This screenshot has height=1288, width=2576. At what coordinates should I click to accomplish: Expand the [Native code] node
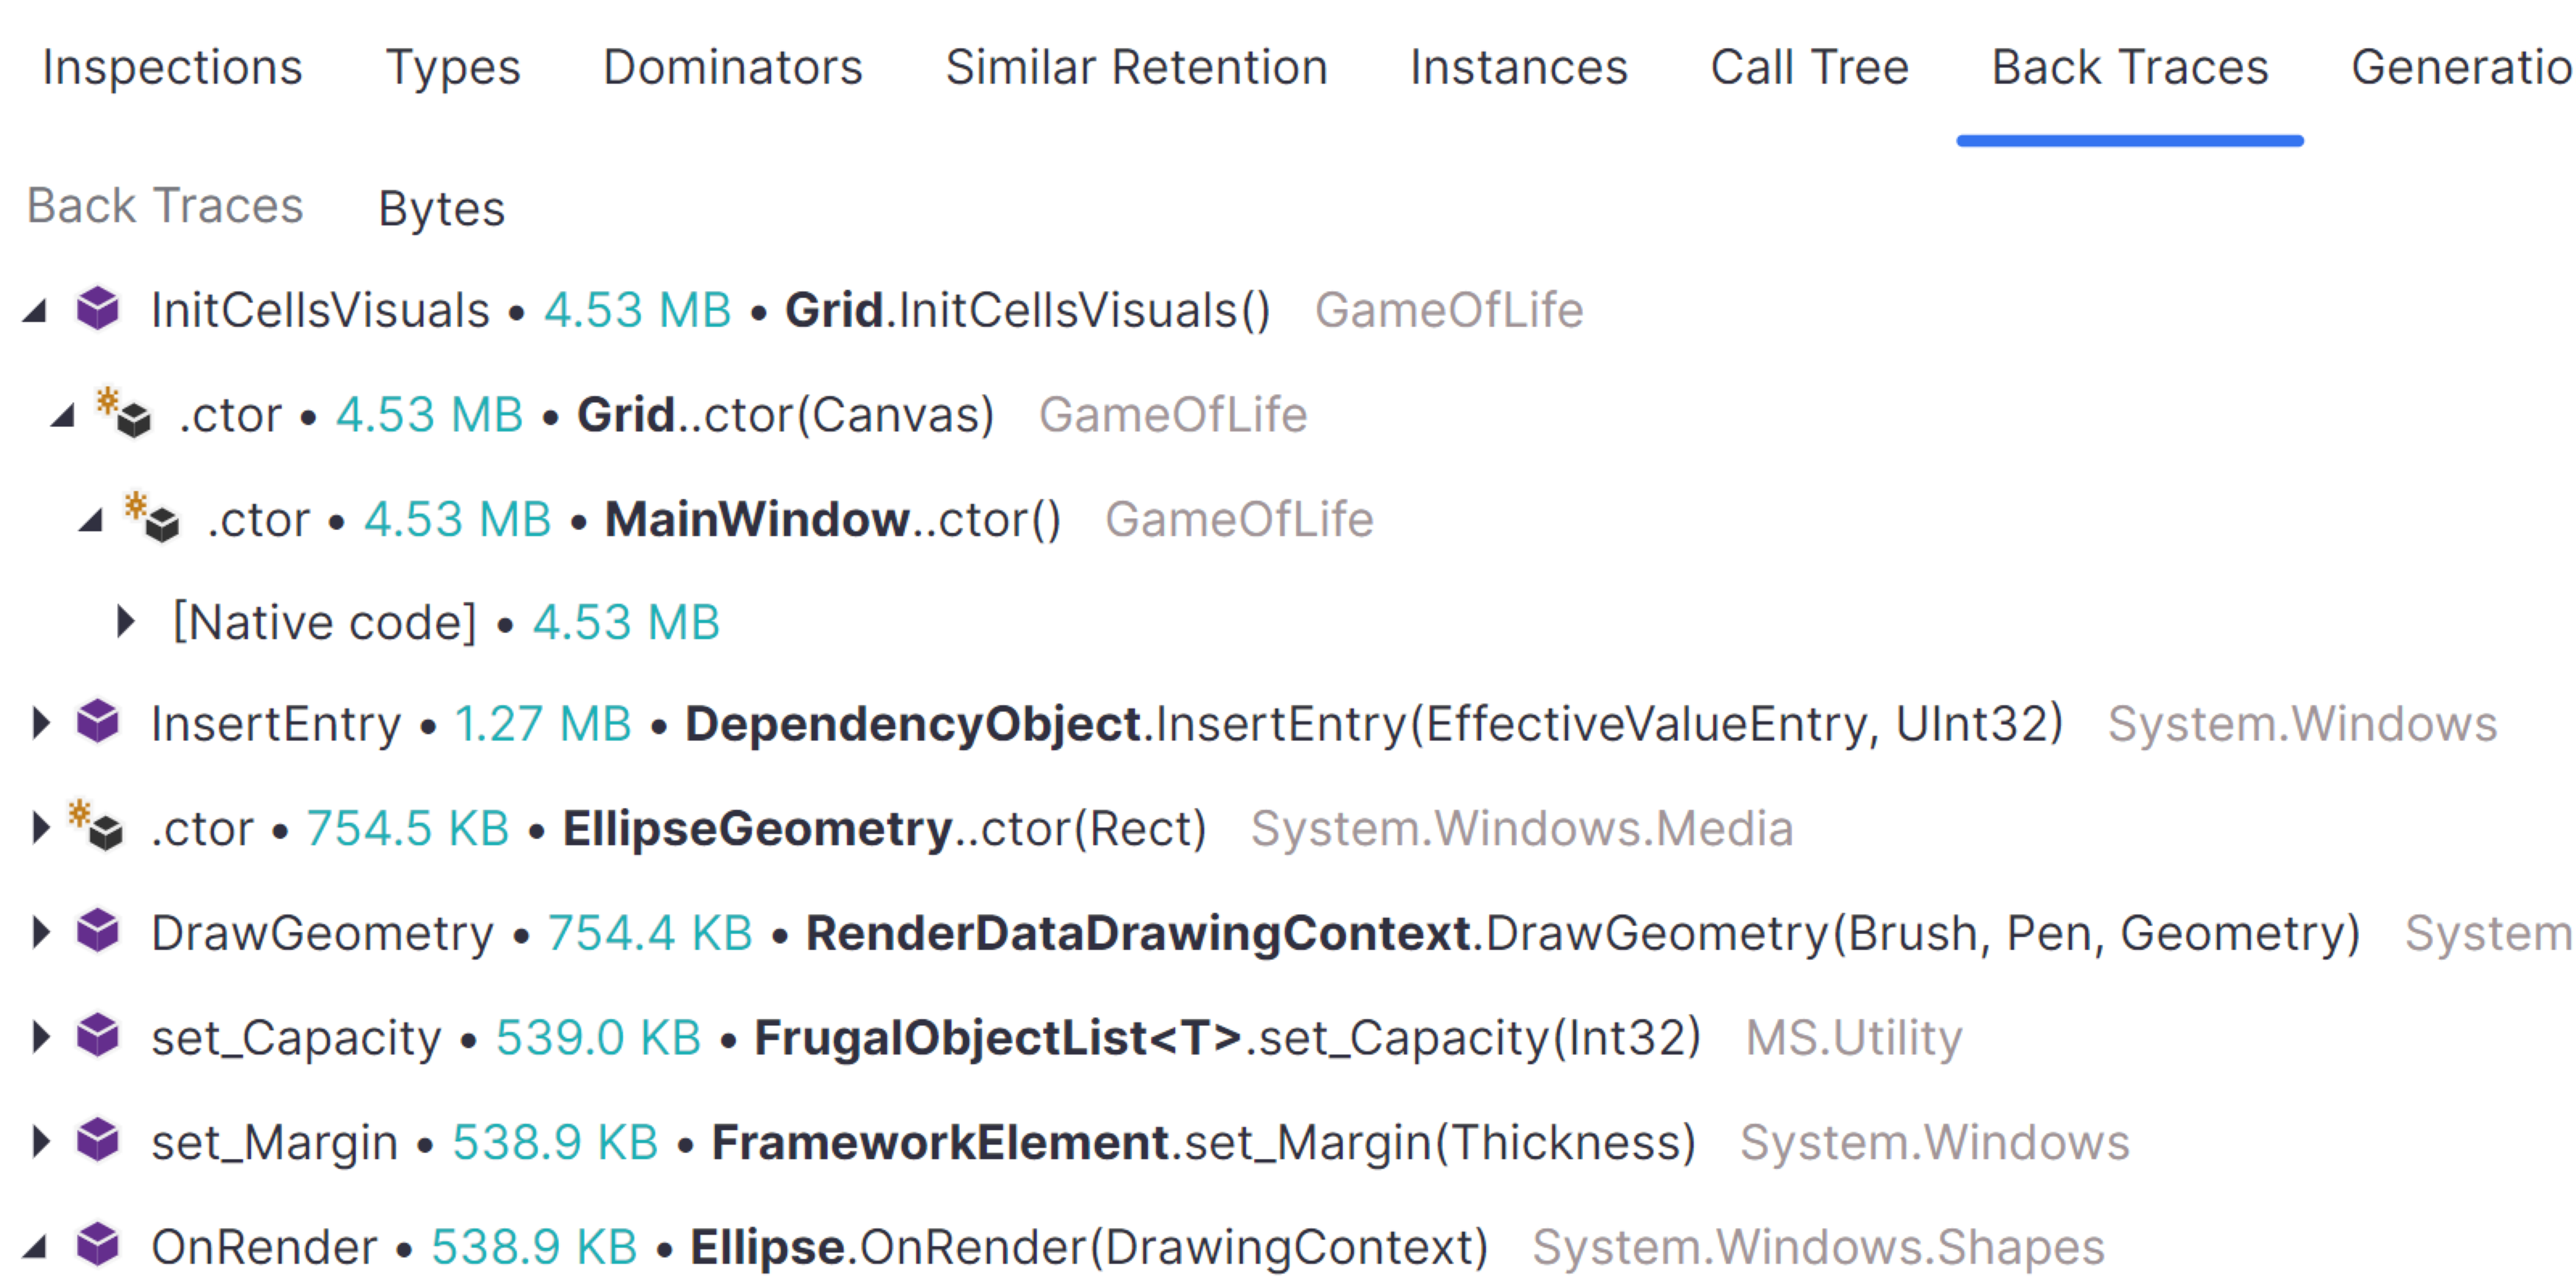click(x=125, y=622)
